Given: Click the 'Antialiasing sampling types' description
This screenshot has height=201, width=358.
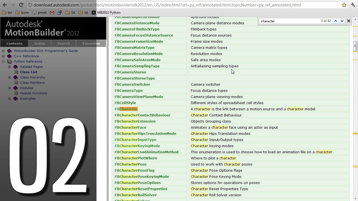Looking at the screenshot, I should (x=215, y=66).
